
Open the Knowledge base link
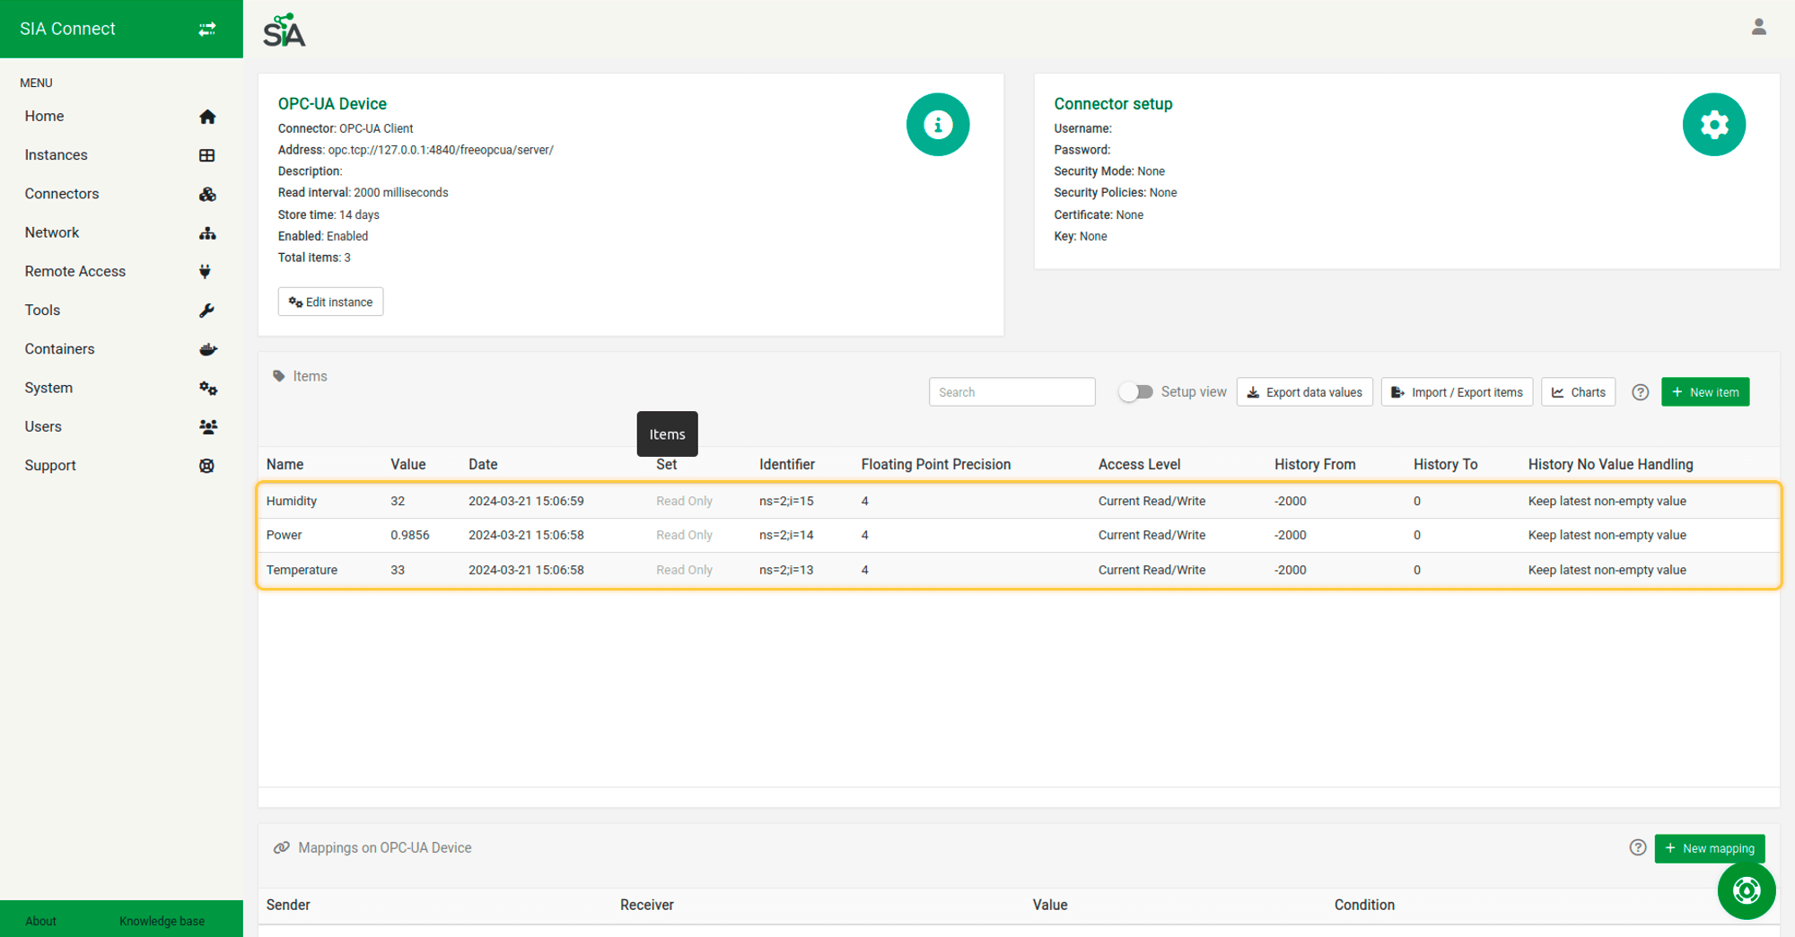tap(162, 921)
